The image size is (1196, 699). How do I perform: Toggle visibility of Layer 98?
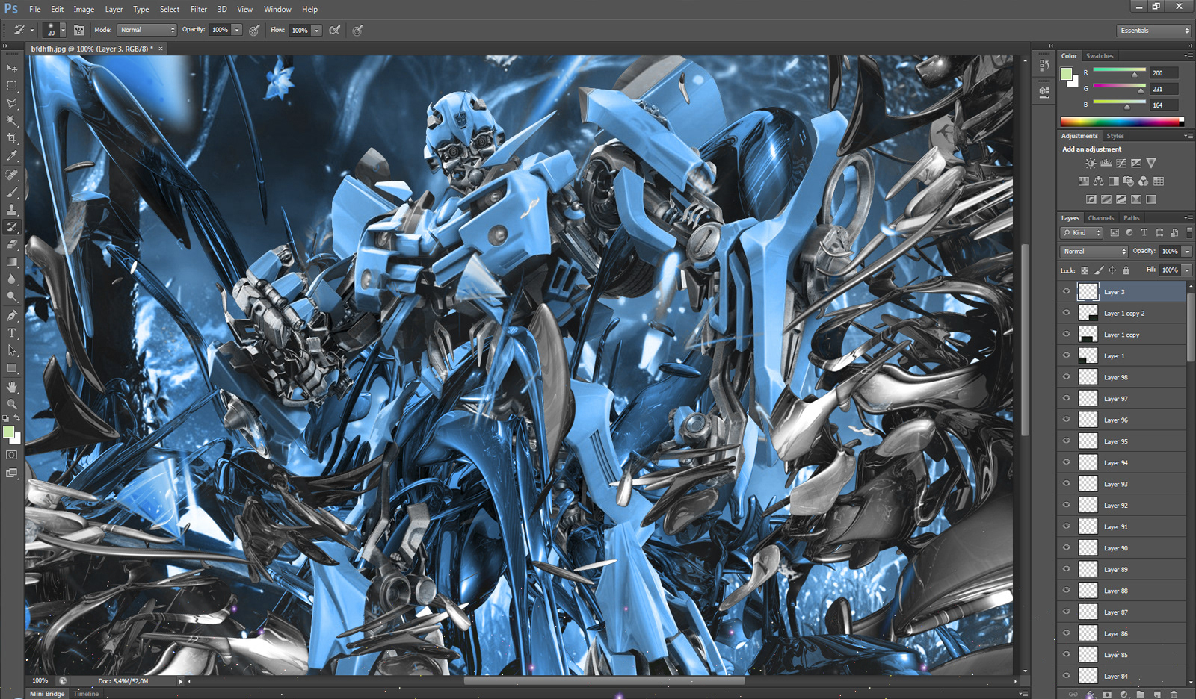(1067, 377)
